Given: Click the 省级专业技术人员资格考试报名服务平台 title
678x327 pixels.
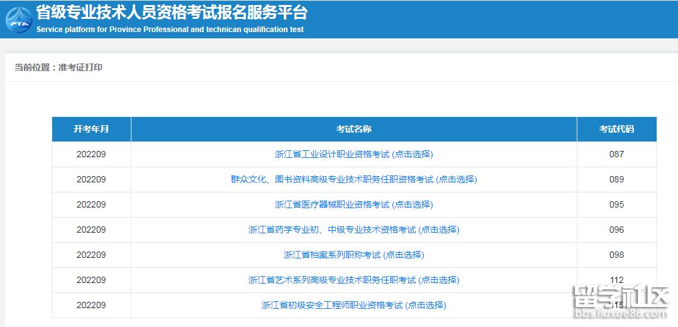Looking at the screenshot, I should click(x=172, y=13).
